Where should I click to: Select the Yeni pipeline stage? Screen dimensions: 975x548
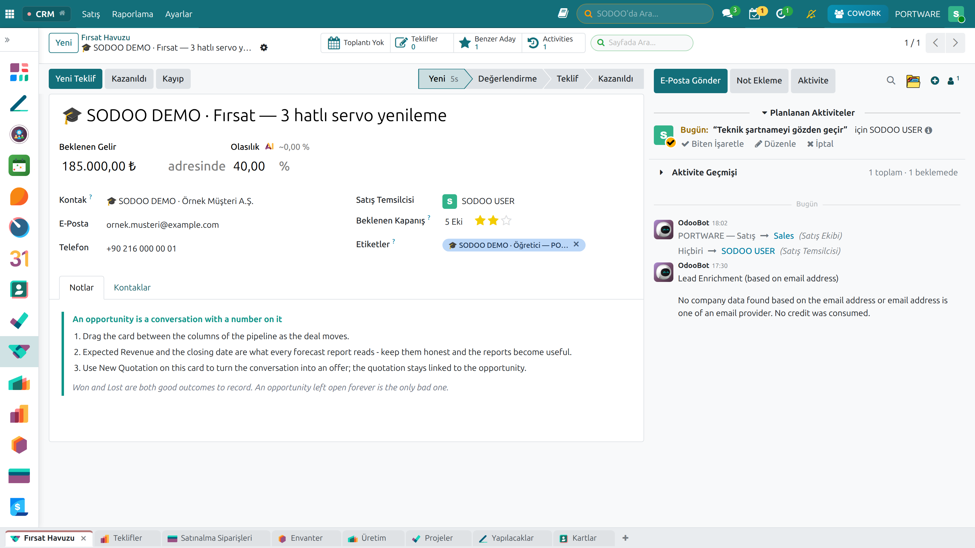(x=443, y=79)
